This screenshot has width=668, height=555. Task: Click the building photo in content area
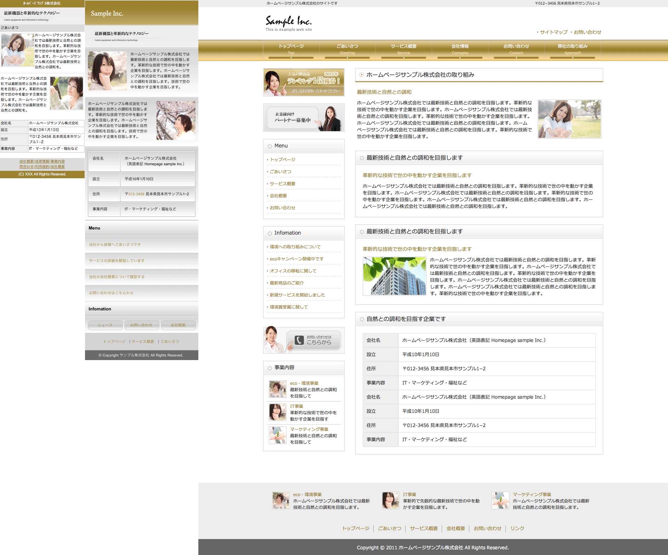click(x=394, y=276)
